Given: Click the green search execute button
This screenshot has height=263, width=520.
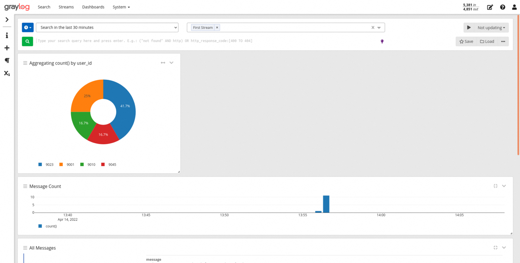Looking at the screenshot, I should (x=27, y=41).
